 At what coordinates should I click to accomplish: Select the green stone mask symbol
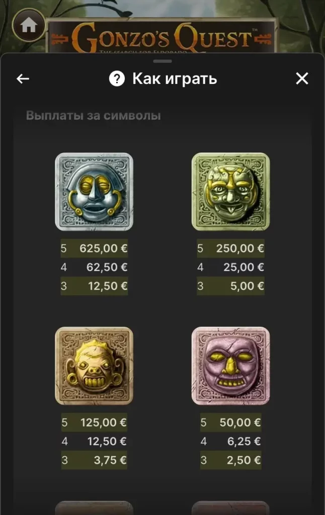click(x=231, y=192)
